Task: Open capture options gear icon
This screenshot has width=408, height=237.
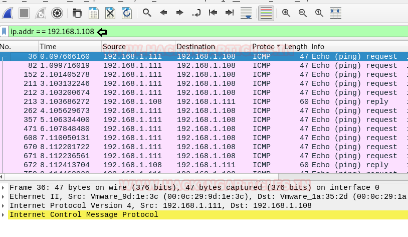Action: pyautogui.click(x=57, y=13)
